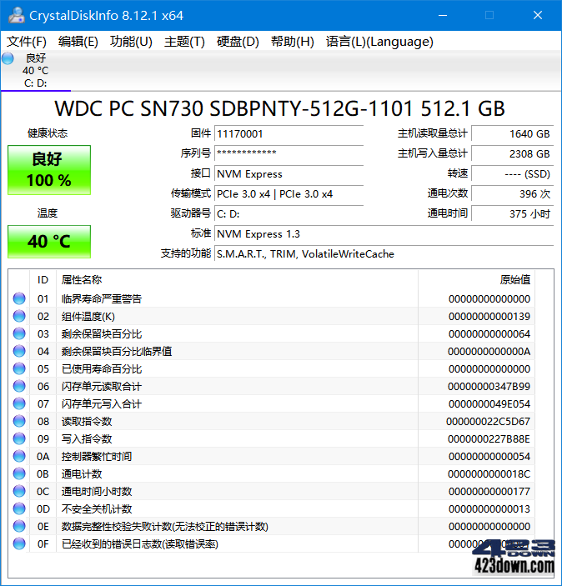Click the 温度 label above temperature button
Screen dimensions: 562x586
[x=48, y=213]
